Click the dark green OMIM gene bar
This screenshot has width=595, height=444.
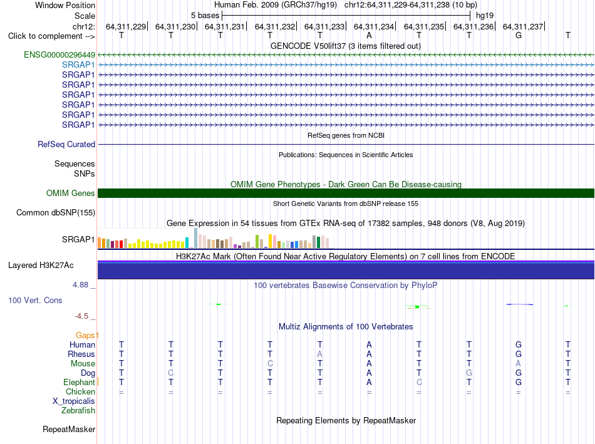click(x=346, y=193)
